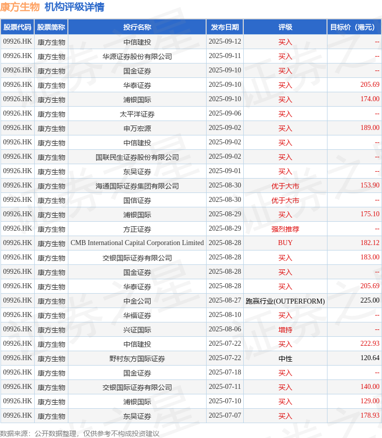
Task: Click the 发布日期 column header
Action: tap(225, 27)
